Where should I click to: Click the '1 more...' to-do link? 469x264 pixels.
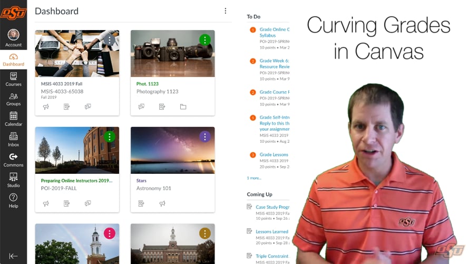254,178
